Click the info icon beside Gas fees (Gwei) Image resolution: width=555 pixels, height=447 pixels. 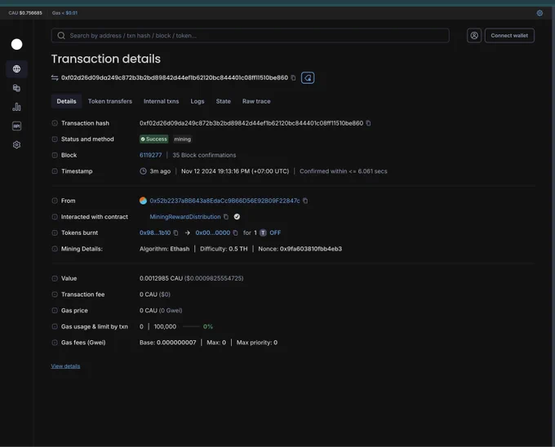pyautogui.click(x=55, y=343)
